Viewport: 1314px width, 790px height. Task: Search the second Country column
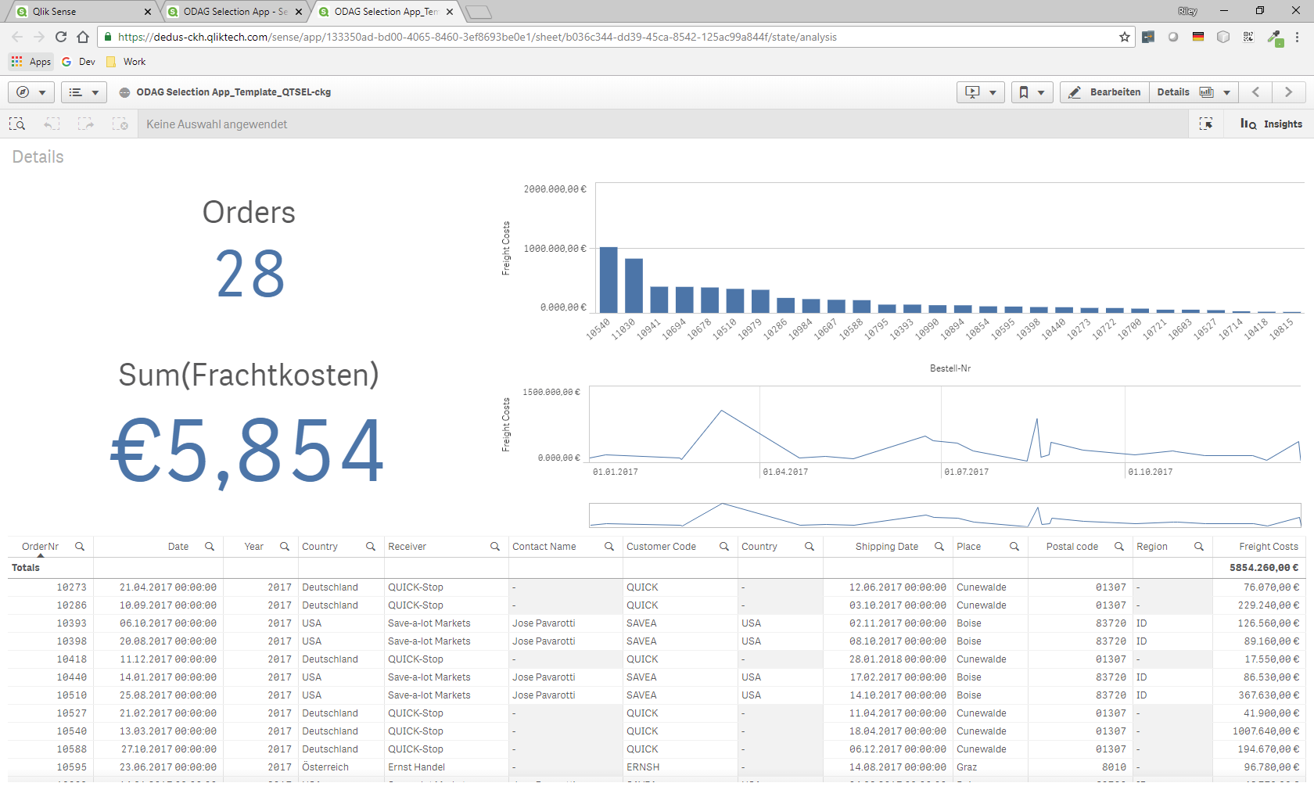(810, 547)
